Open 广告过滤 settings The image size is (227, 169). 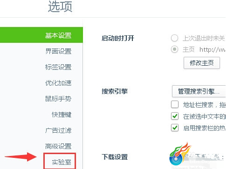click(x=58, y=130)
